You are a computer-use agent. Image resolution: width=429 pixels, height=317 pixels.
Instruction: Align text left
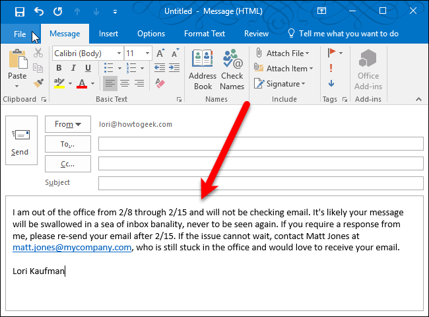pos(110,83)
